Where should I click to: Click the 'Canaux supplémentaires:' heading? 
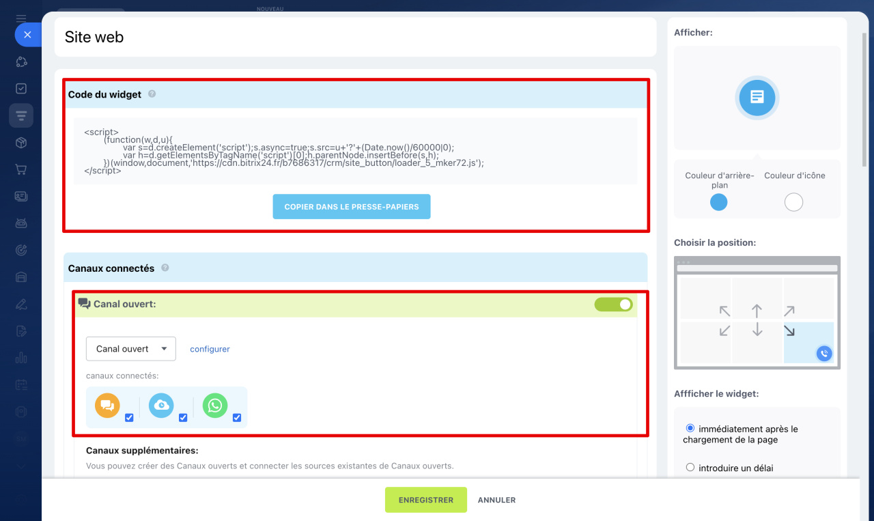(x=142, y=451)
